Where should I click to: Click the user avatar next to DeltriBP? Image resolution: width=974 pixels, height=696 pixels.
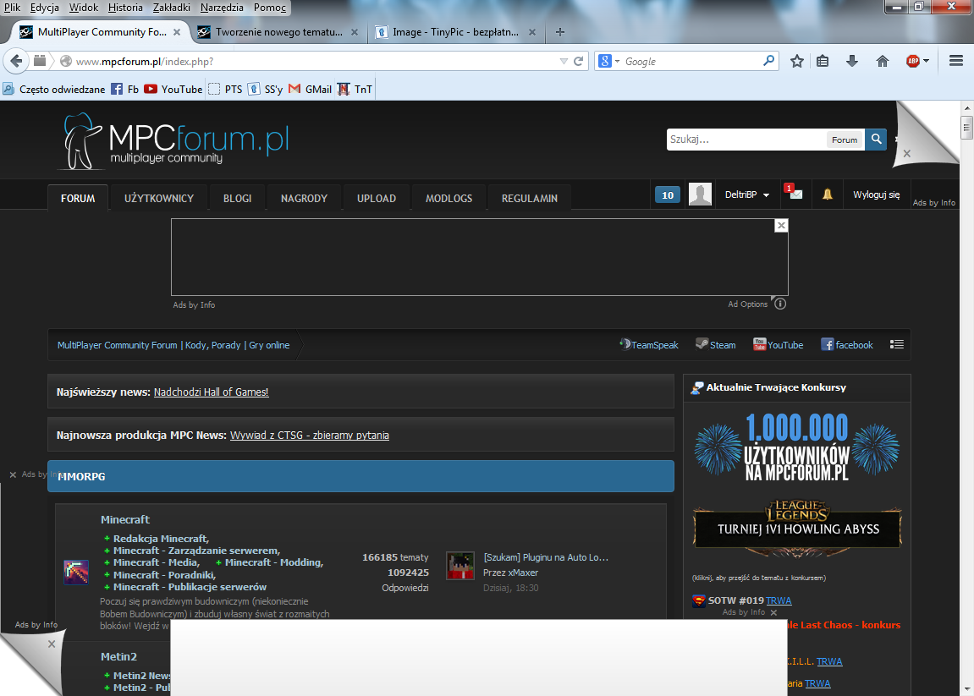coord(700,195)
